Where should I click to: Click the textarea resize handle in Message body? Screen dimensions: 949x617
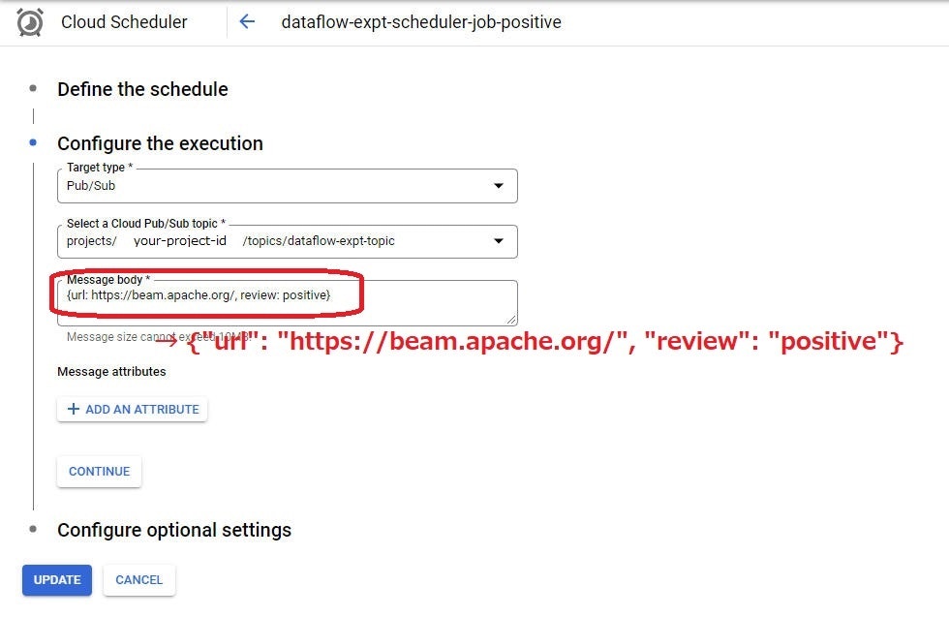[x=511, y=319]
